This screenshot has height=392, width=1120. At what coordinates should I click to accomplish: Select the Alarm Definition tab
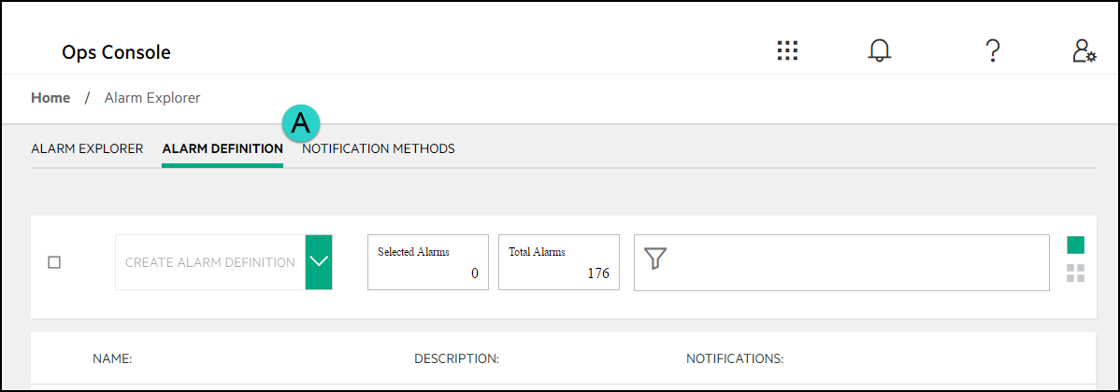point(223,148)
